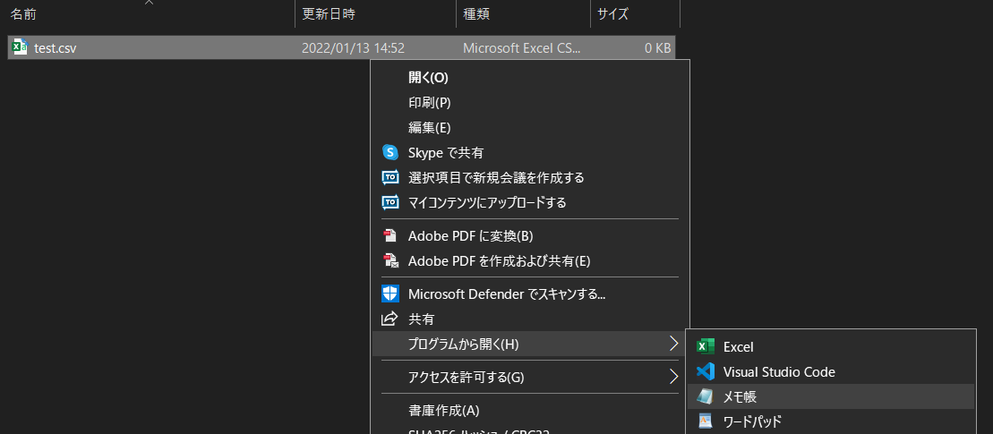Open the file with Excel

[x=831, y=346]
